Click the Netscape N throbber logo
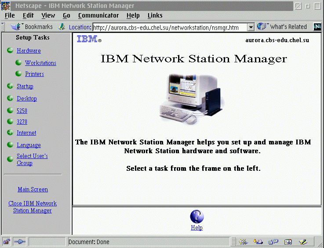The image size is (324, 248). coord(317,27)
